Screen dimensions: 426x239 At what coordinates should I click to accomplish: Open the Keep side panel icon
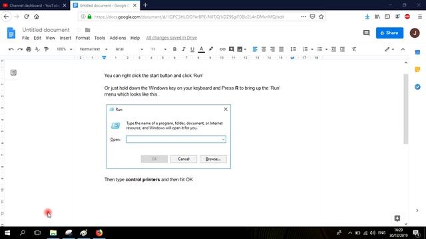pos(417,69)
